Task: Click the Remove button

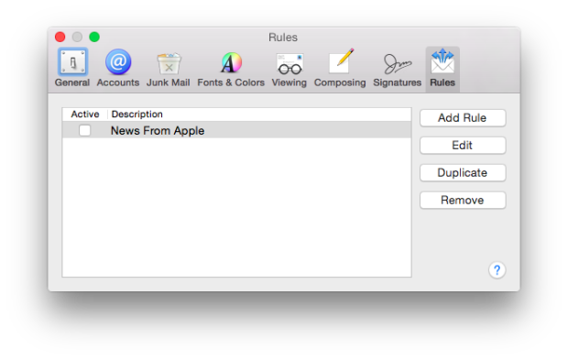Action: tap(463, 201)
